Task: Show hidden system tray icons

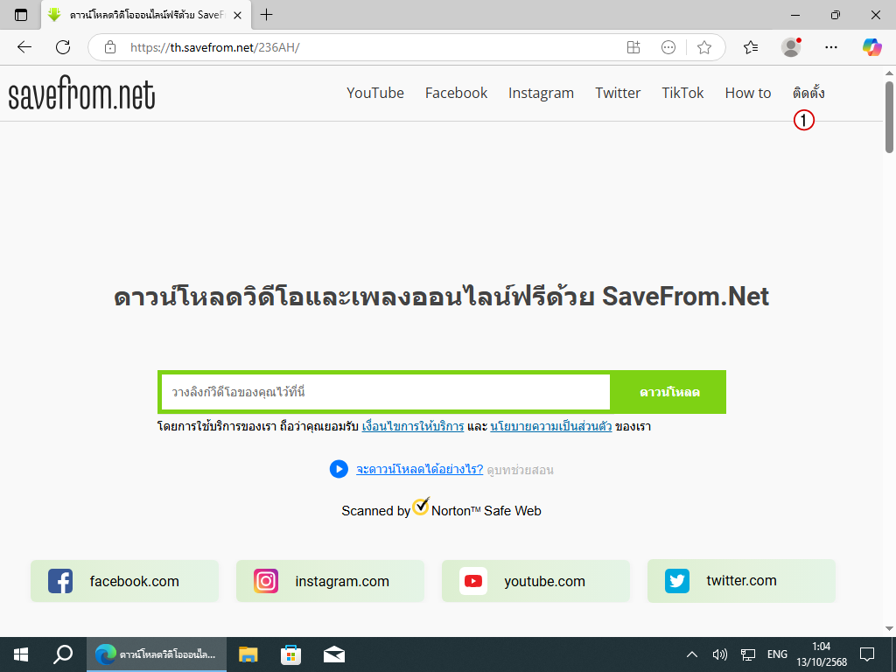Action: (692, 654)
